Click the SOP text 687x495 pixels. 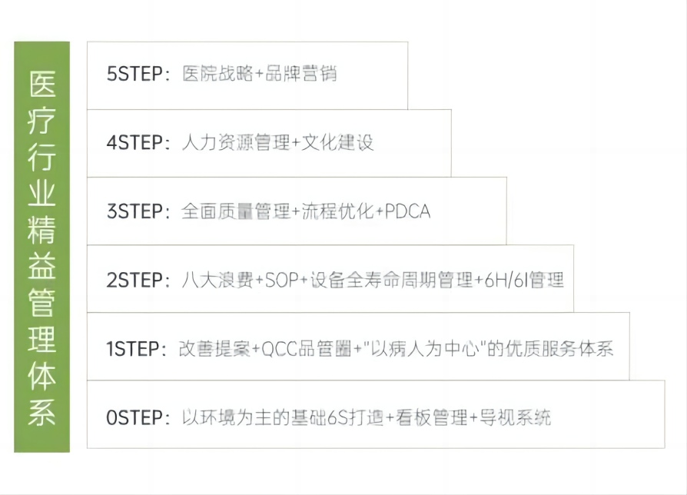(282, 279)
